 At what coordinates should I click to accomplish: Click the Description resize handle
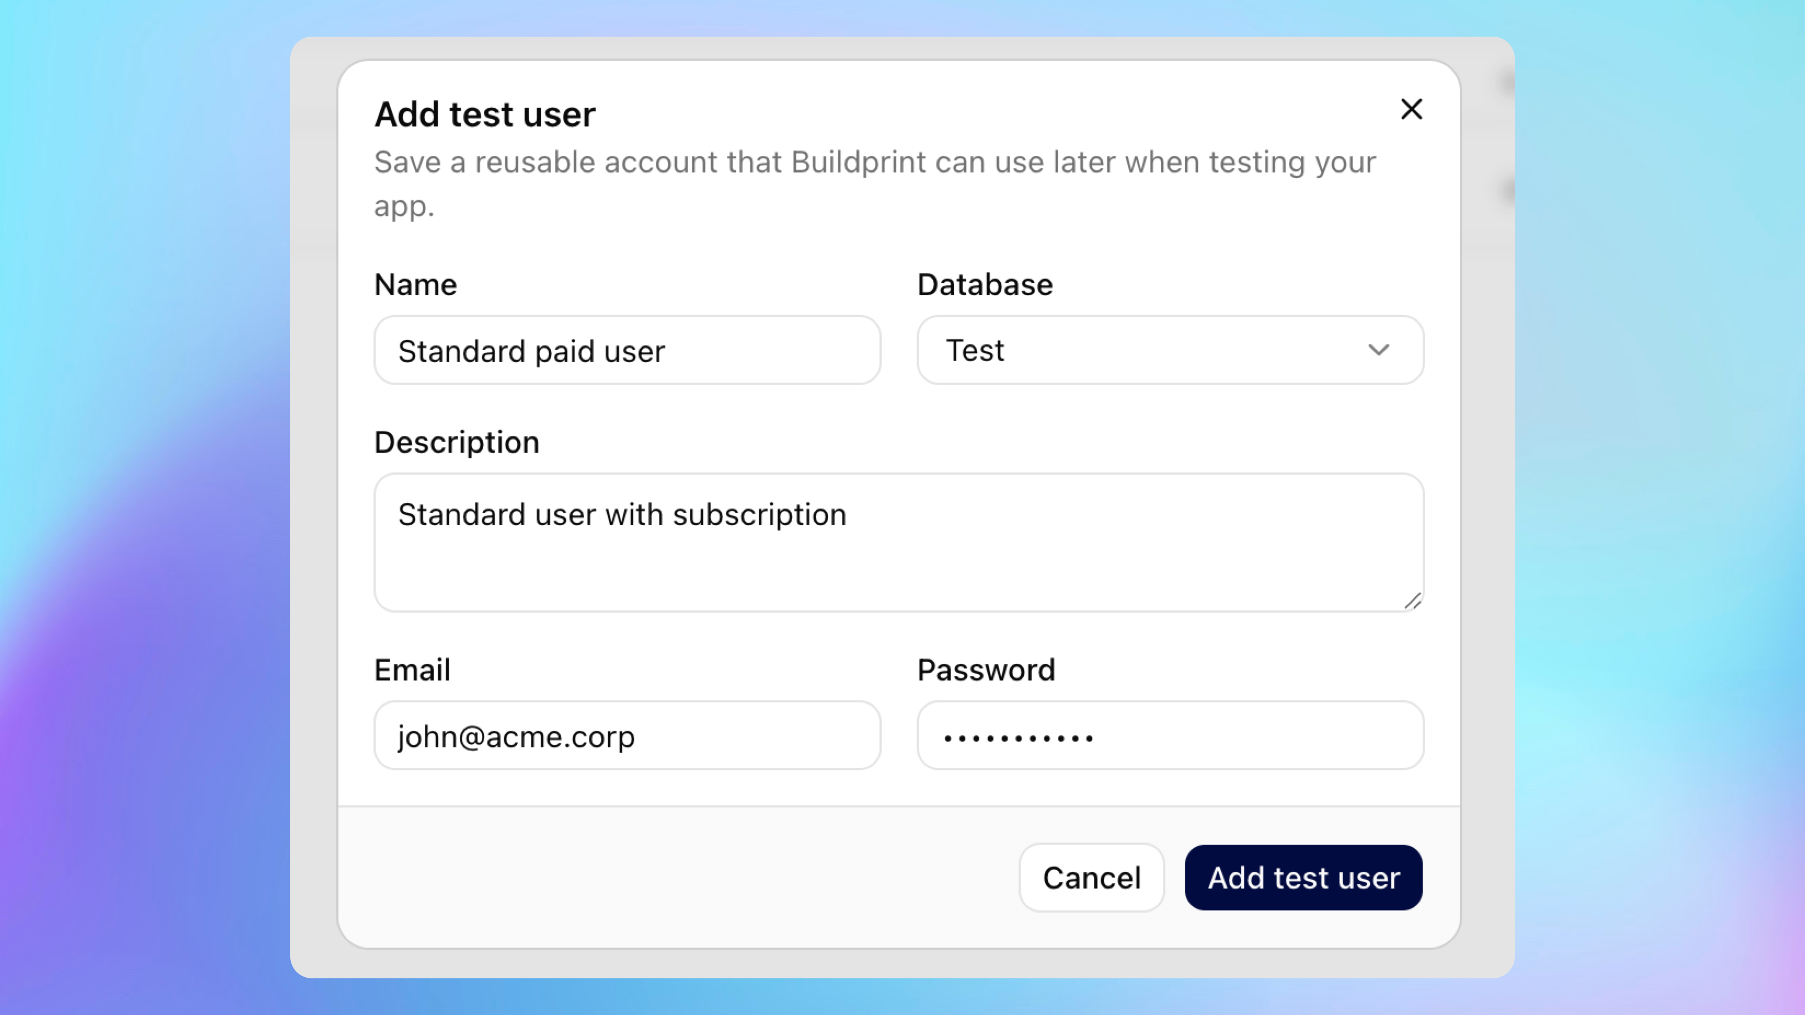tap(1412, 602)
